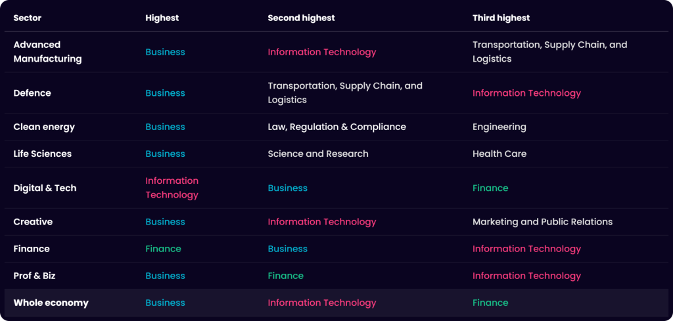The width and height of the screenshot is (673, 321).
Task: Click Life Sciences sector label
Action: pos(43,154)
